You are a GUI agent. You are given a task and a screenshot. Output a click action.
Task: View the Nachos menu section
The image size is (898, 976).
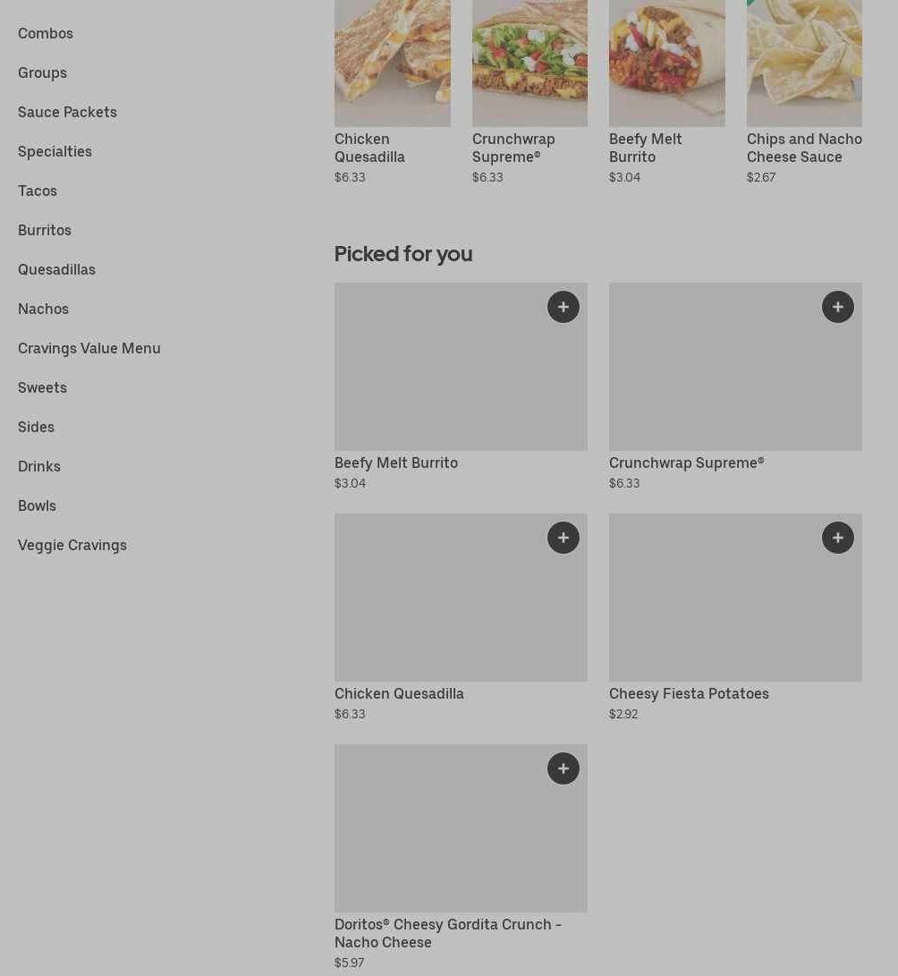pyautogui.click(x=43, y=309)
